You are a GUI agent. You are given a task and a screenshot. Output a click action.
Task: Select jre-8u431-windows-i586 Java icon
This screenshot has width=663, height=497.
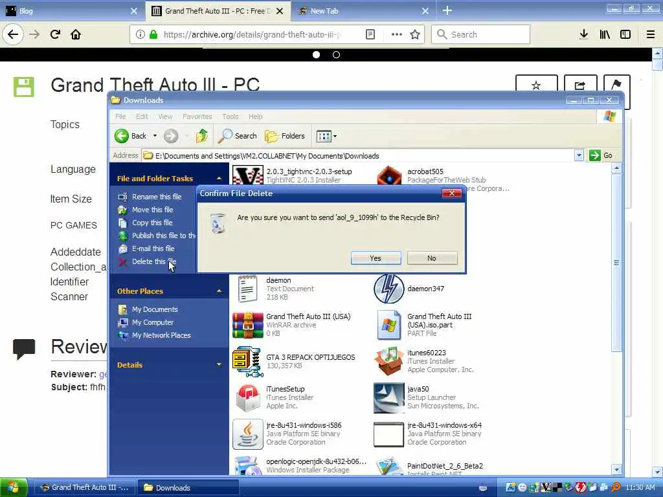(248, 434)
